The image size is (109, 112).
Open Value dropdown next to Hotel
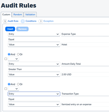tap(34, 45)
